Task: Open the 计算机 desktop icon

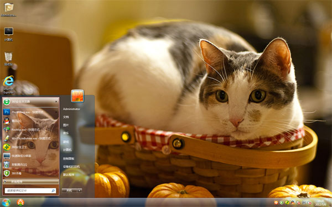Action: pyautogui.click(x=8, y=34)
